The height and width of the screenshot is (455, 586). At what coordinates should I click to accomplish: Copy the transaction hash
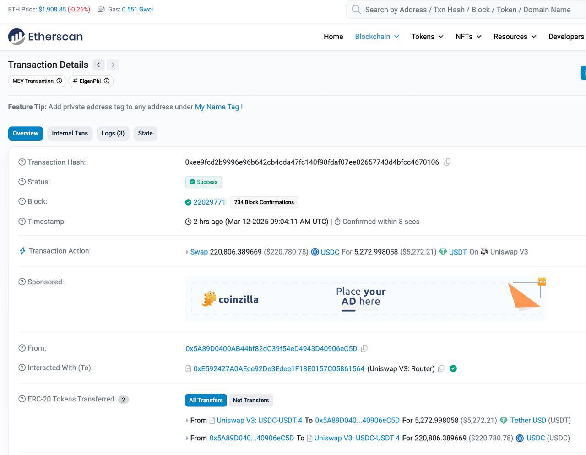pyautogui.click(x=447, y=162)
